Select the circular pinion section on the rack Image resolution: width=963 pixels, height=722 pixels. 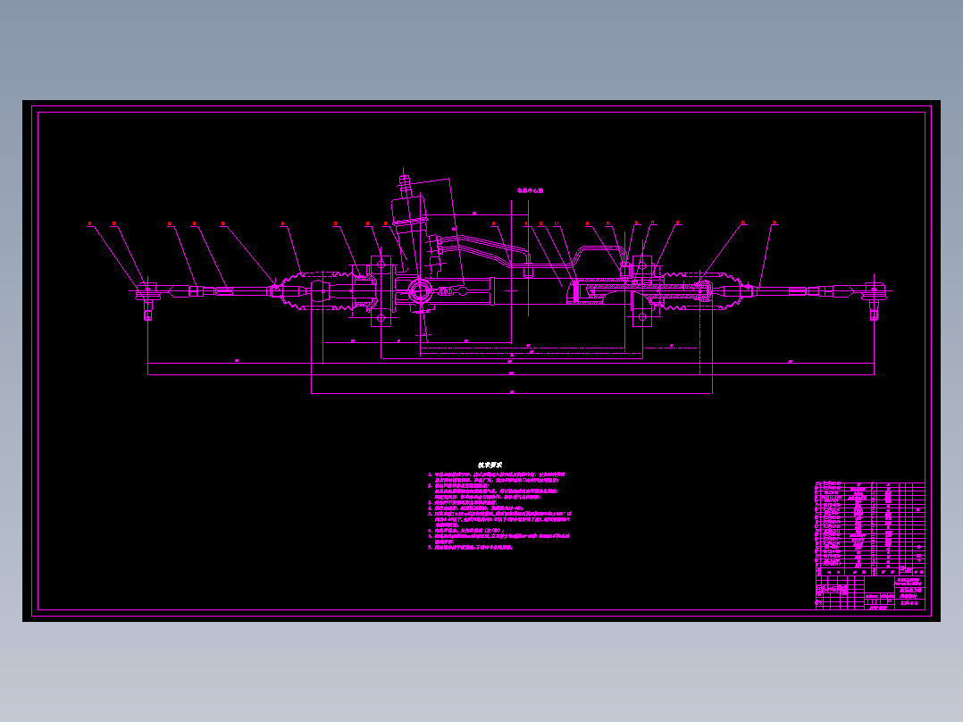tap(422, 290)
